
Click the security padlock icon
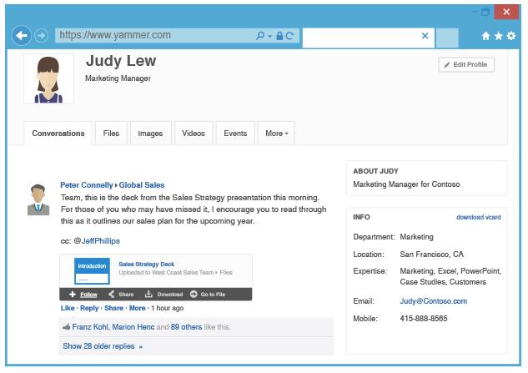(279, 36)
